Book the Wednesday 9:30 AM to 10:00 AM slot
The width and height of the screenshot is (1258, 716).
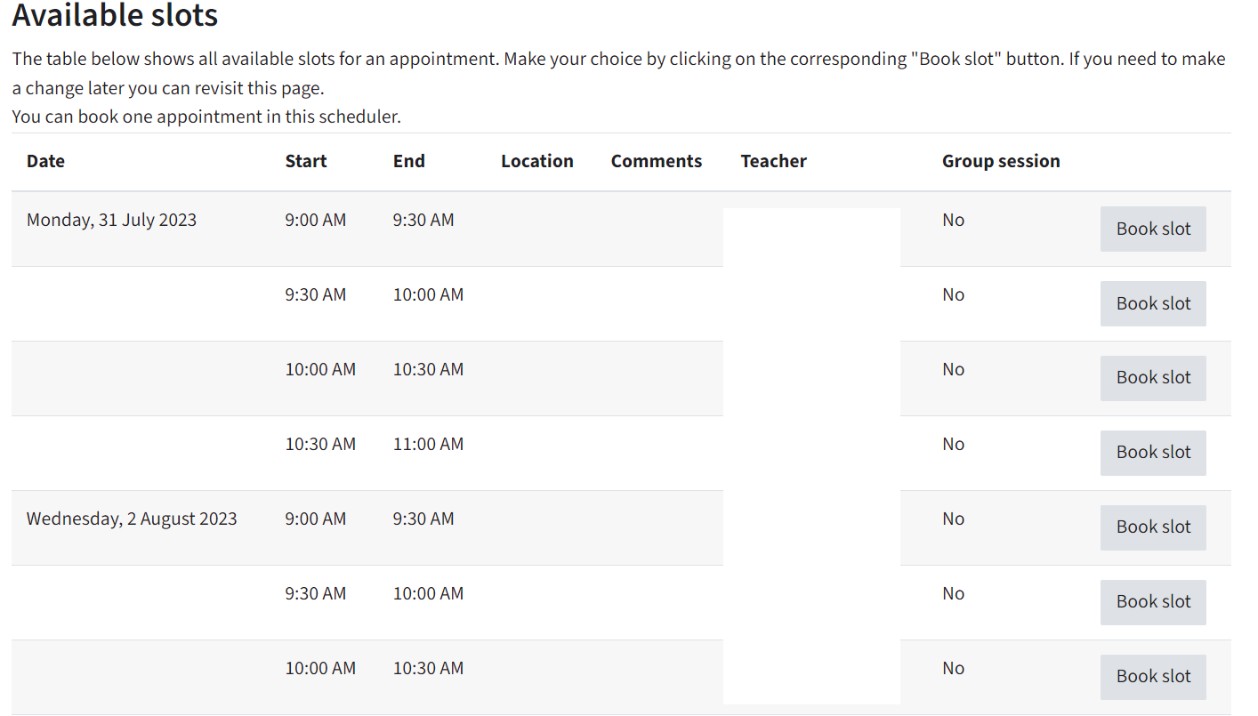pyautogui.click(x=1153, y=602)
